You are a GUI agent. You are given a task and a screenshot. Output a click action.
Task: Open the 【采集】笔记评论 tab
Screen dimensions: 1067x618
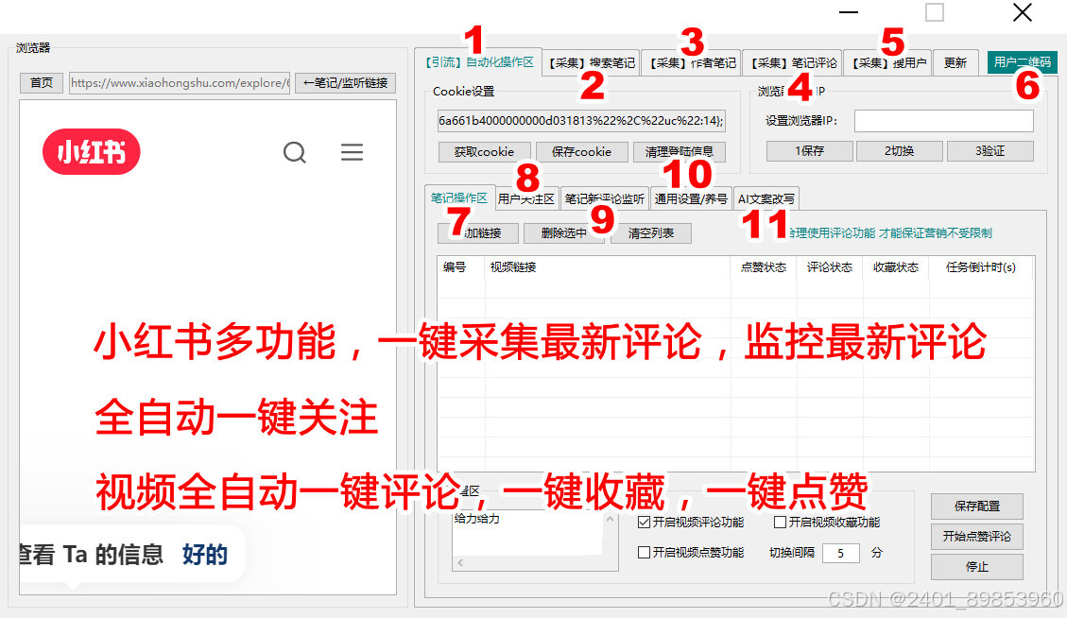[x=793, y=62]
